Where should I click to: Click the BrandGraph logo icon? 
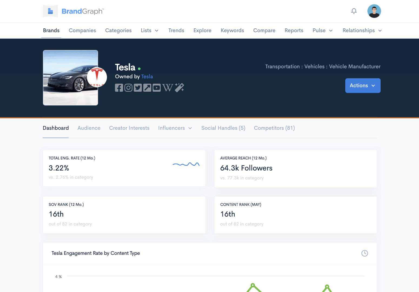click(x=50, y=11)
